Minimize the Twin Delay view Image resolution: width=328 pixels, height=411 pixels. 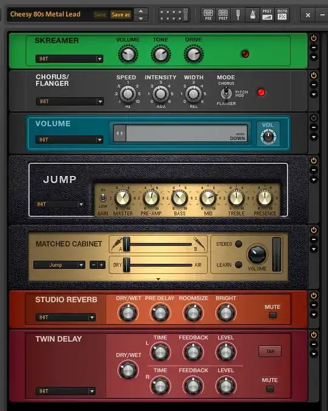313,344
